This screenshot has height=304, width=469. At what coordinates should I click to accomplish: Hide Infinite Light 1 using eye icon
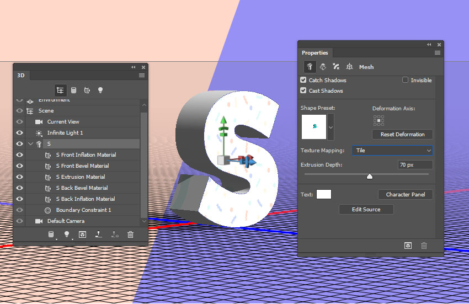coord(19,132)
